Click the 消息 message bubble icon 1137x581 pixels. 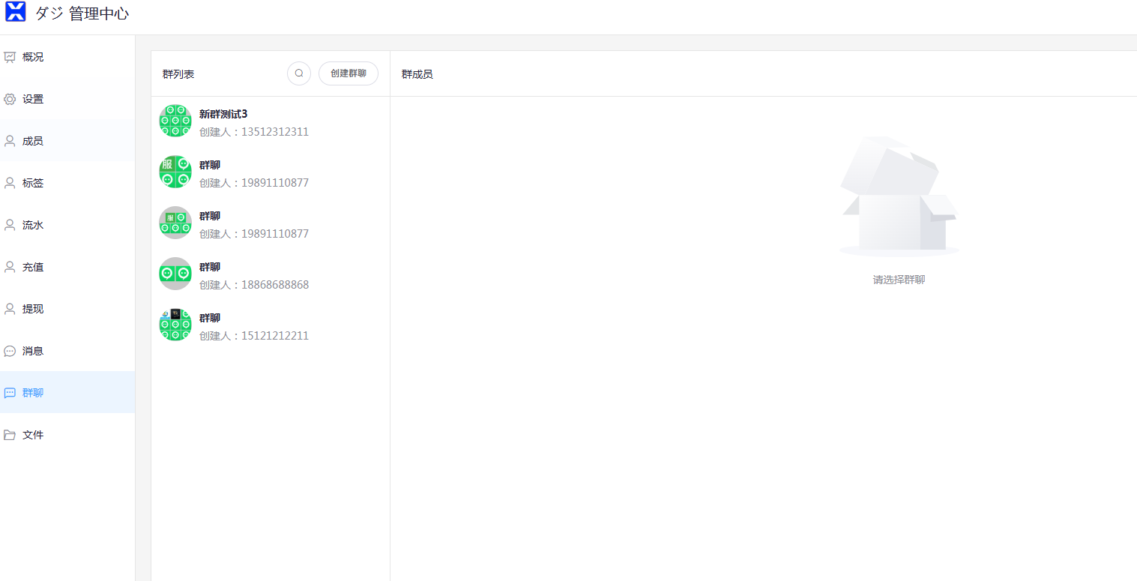[10, 351]
